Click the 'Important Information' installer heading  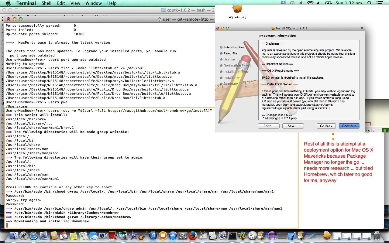tap(277, 36)
